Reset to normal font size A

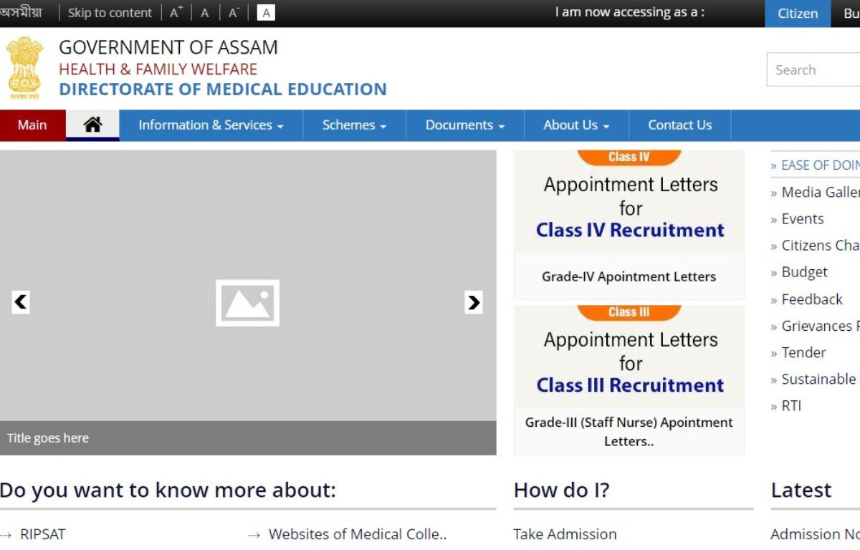click(205, 13)
